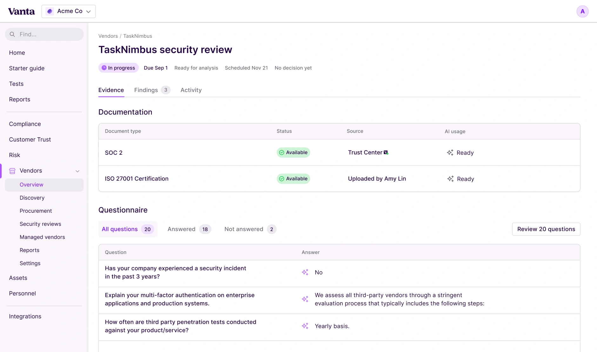Click 'Uploaded by Amy Lin' source

coord(377,179)
